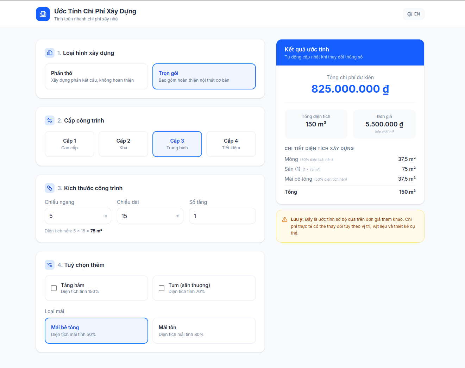This screenshot has width=465, height=368.
Task: Click the building icon beside Loại hình xây dựng
Action: (50, 53)
